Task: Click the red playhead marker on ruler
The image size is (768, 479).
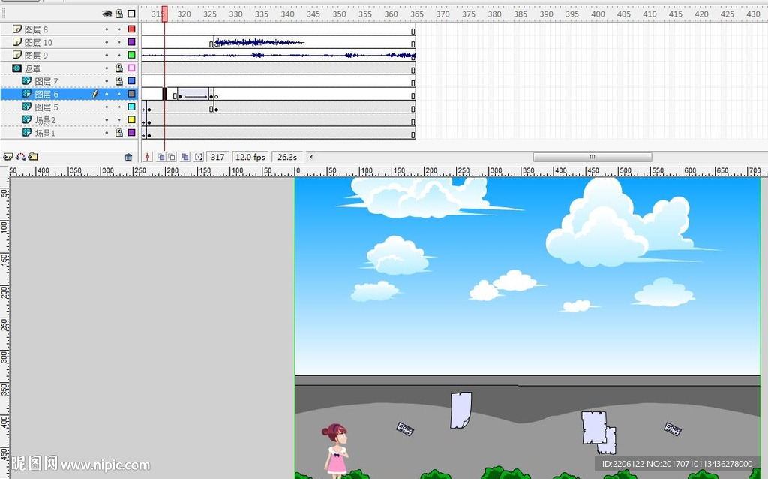Action: click(164, 14)
